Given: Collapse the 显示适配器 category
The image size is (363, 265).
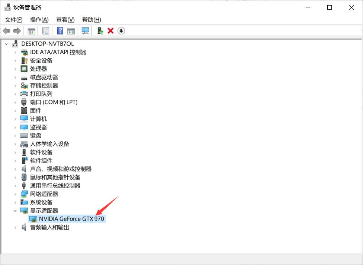Looking at the screenshot, I should click(15, 211).
